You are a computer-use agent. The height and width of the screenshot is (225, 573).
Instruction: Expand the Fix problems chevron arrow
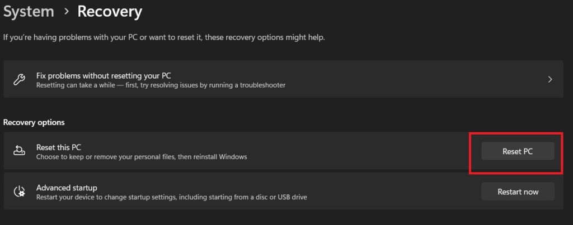[550, 79]
